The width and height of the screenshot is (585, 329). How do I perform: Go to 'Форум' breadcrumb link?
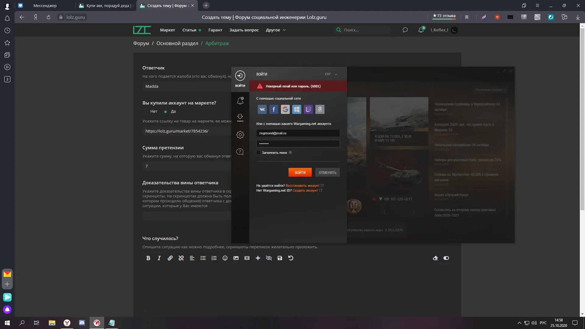click(x=141, y=43)
